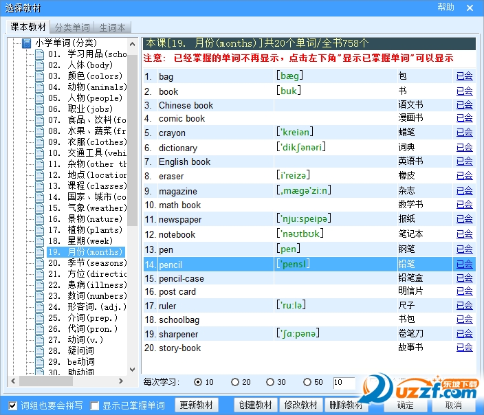Click the tree's left scroll arrow
The image size is (484, 415).
pyautogui.click(x=13, y=381)
